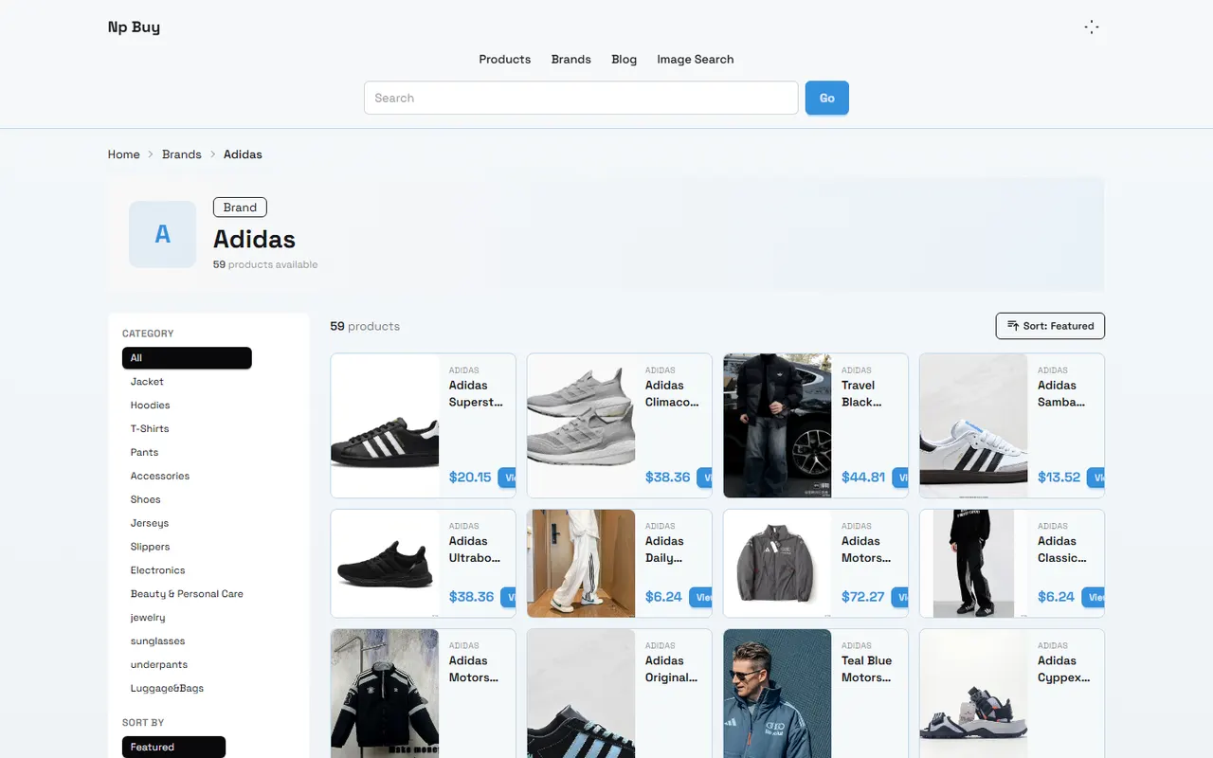The image size is (1213, 758).
Task: Click the Adidas Superstar product title
Action: [x=476, y=393]
